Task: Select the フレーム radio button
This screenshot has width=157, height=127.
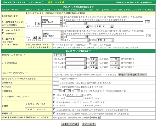Action: pos(91,102)
